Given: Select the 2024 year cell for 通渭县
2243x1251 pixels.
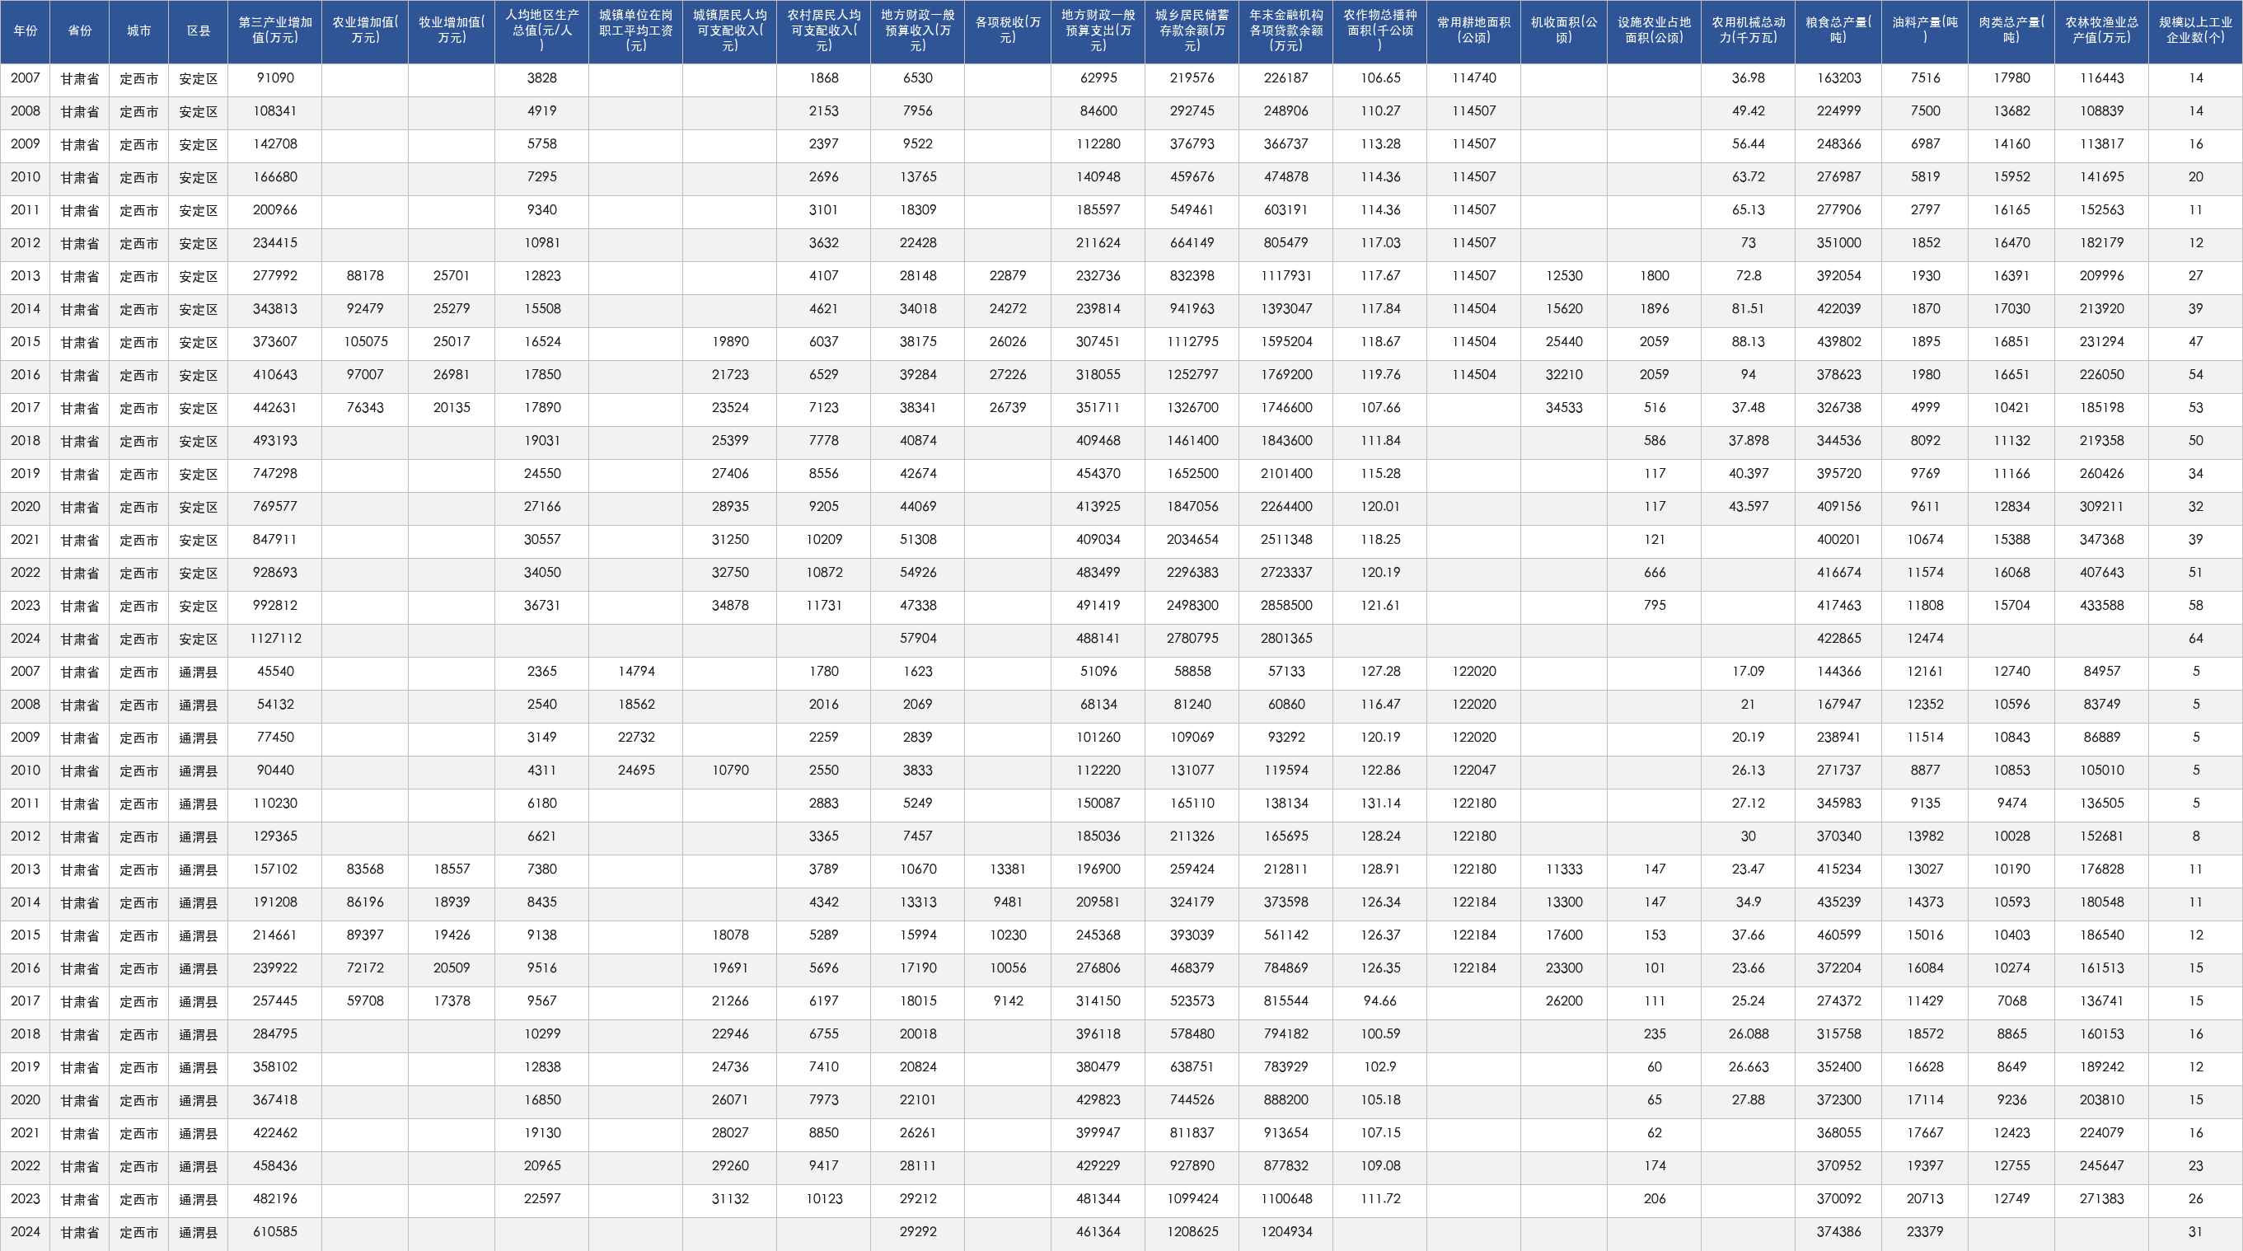Looking at the screenshot, I should click(x=26, y=1232).
